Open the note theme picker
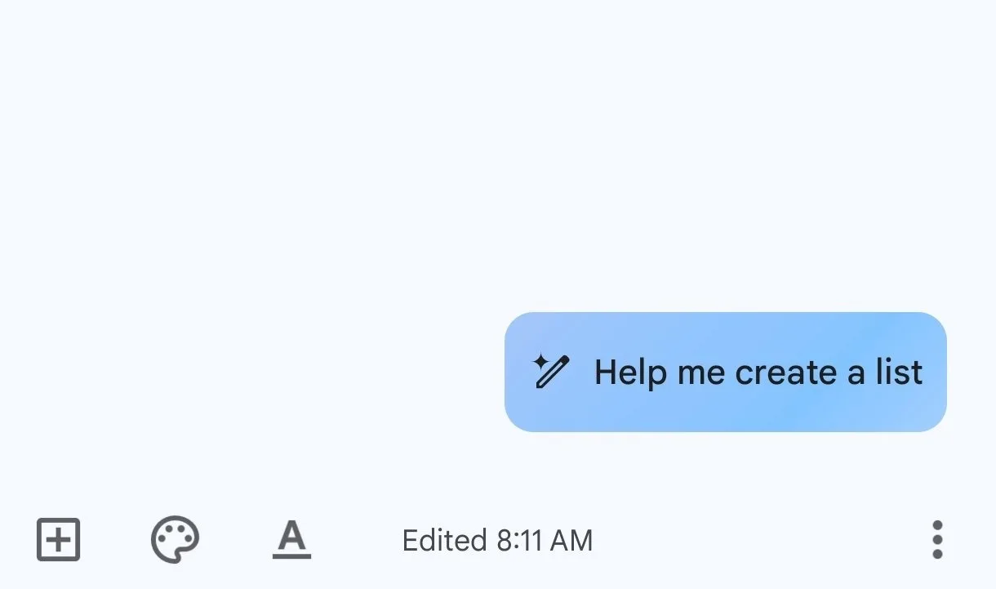The image size is (996, 589). pyautogui.click(x=175, y=540)
